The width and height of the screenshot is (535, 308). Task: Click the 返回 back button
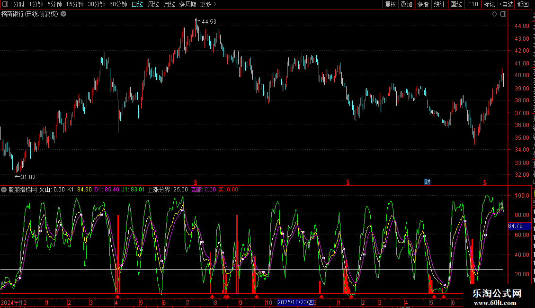(x=523, y=4)
